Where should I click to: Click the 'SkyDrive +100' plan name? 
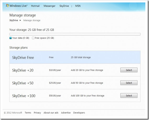coord(24,96)
